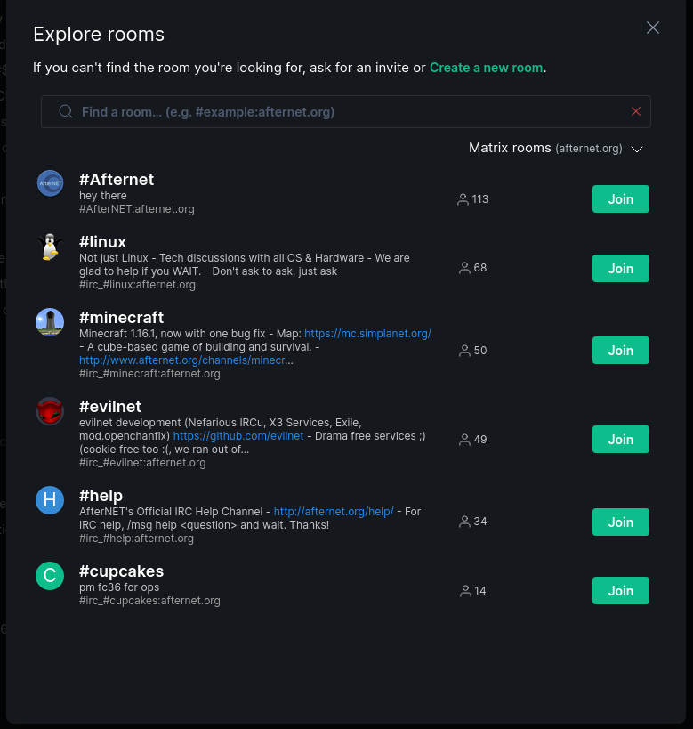Click the #minecraft room avatar
This screenshot has width=693, height=729.
50,322
